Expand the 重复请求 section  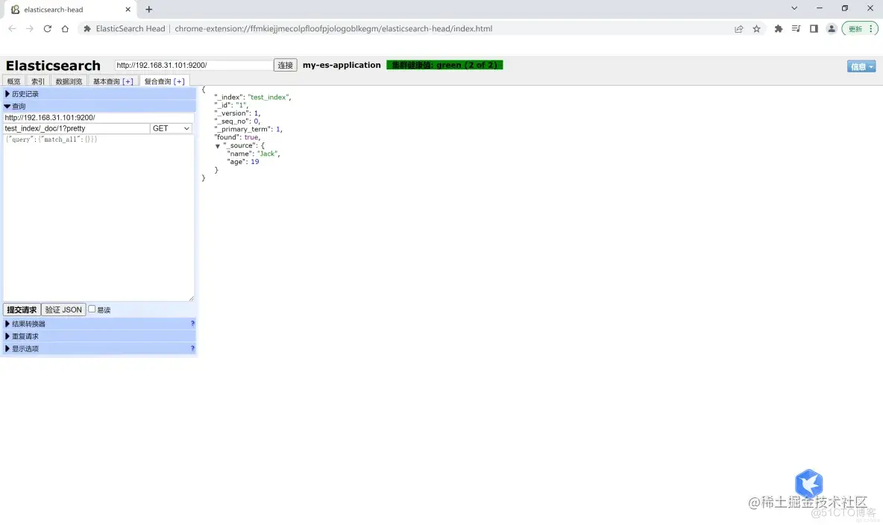coord(99,336)
